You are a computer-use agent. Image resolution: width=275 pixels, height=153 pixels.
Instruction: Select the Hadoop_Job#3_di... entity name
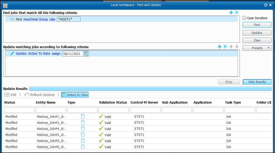(x=51, y=135)
